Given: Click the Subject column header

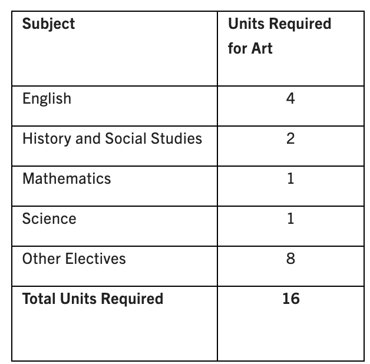Looking at the screenshot, I should (x=48, y=24).
